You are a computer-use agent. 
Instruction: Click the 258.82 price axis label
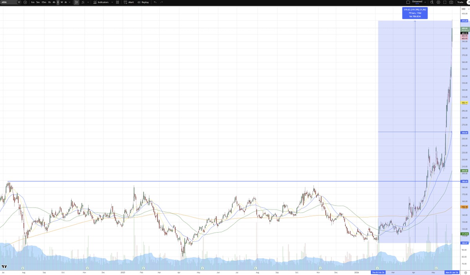(464, 132)
